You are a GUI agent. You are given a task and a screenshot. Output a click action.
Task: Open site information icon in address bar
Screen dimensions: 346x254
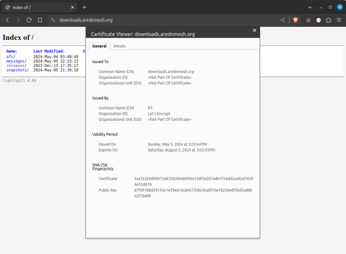tap(53, 20)
